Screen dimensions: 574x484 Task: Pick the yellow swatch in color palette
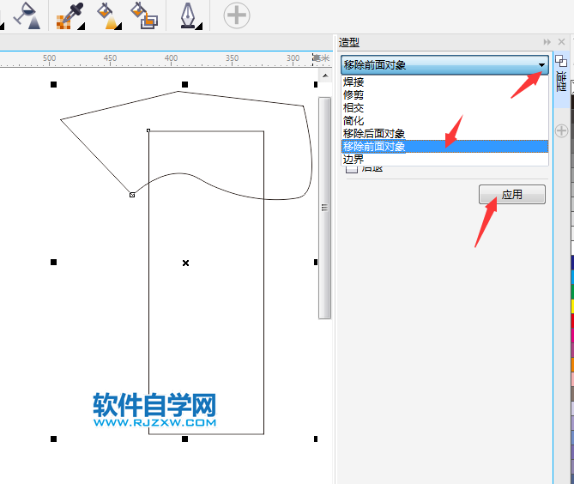[x=572, y=306]
